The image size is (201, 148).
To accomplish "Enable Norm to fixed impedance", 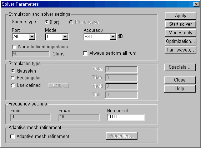I will pyautogui.click(x=14, y=47).
